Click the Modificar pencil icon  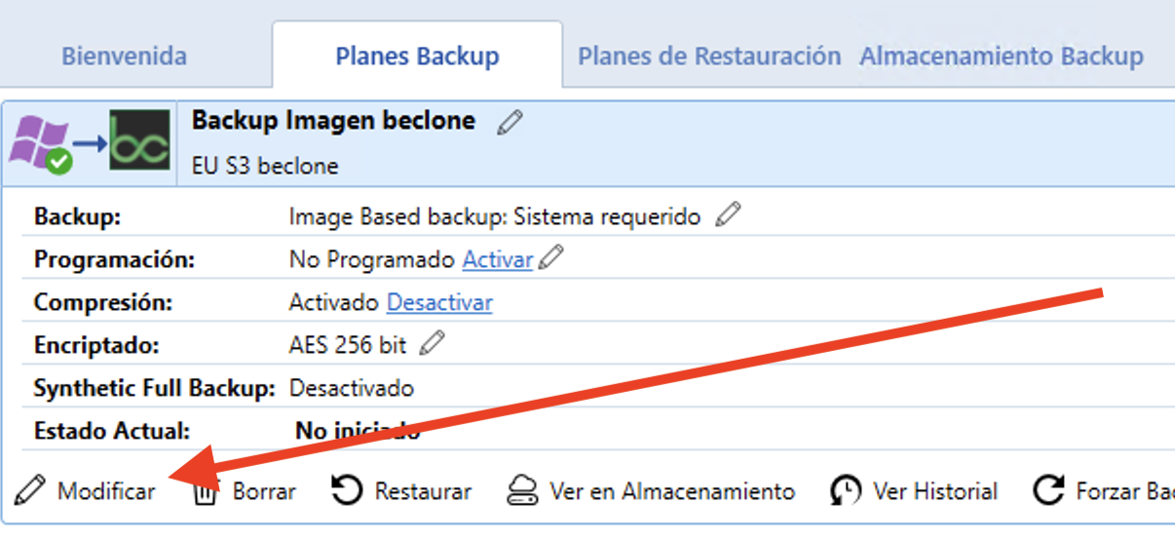coord(31,490)
